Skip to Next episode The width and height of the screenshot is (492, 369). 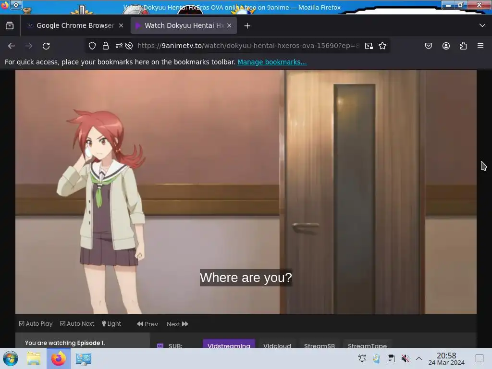pyautogui.click(x=177, y=324)
